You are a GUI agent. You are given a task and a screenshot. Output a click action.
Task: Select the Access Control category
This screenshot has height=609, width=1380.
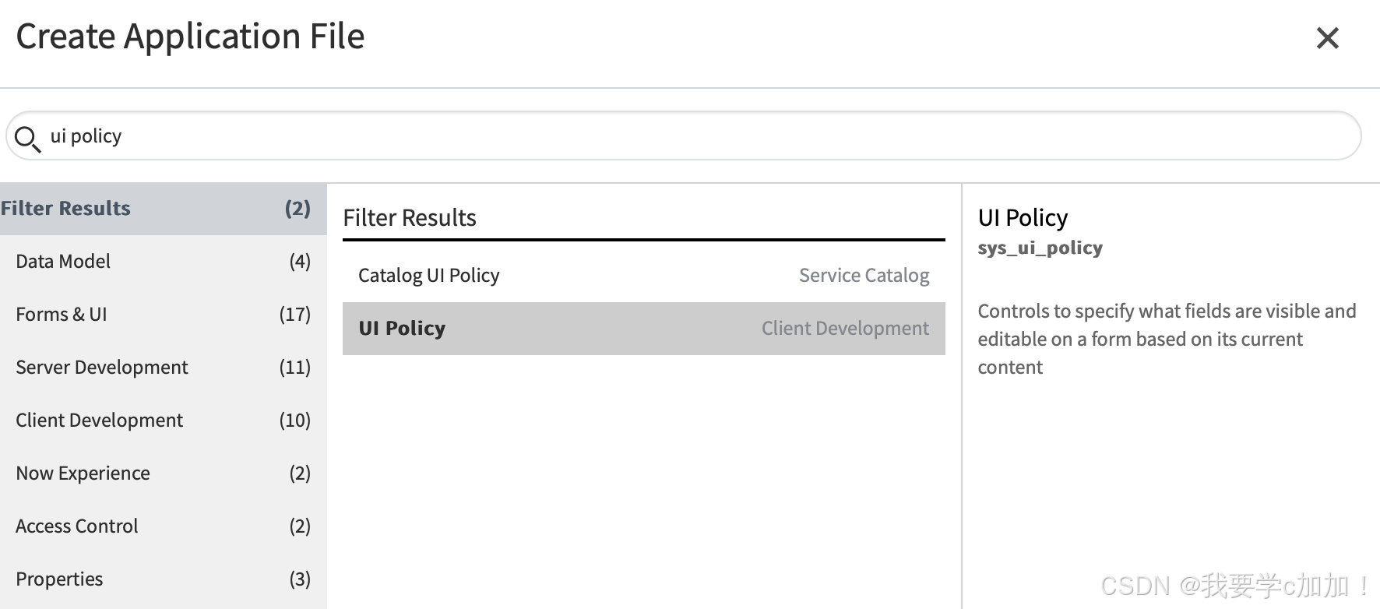[163, 526]
